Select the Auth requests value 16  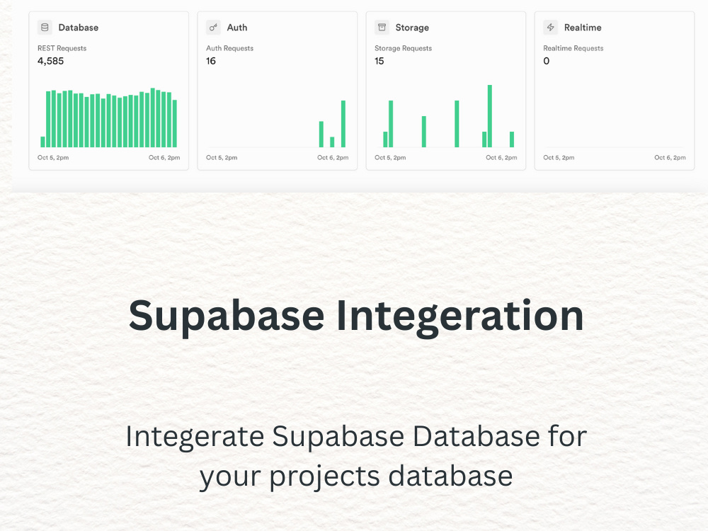[x=211, y=61]
